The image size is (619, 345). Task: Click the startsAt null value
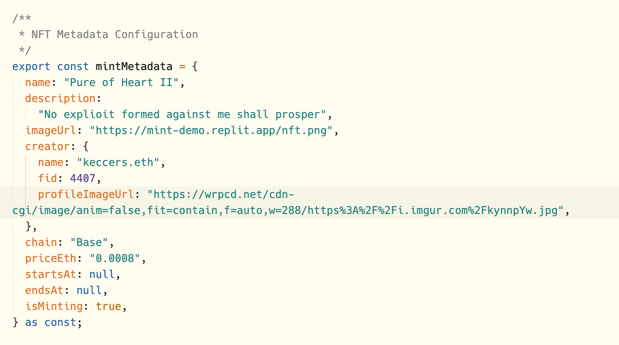[x=102, y=274]
